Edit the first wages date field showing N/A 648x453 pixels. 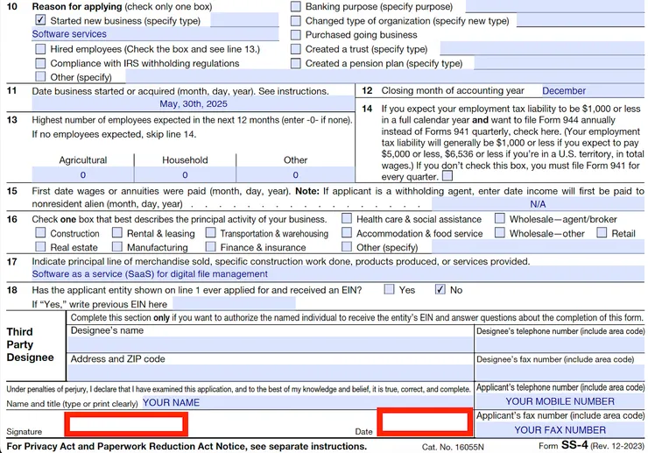coord(538,204)
